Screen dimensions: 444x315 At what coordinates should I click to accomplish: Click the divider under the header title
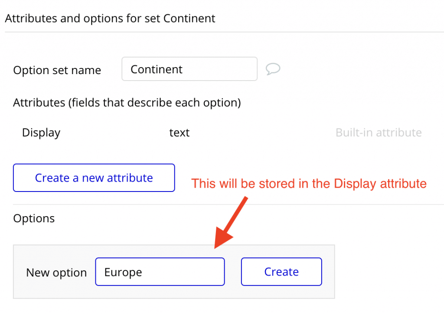224,32
